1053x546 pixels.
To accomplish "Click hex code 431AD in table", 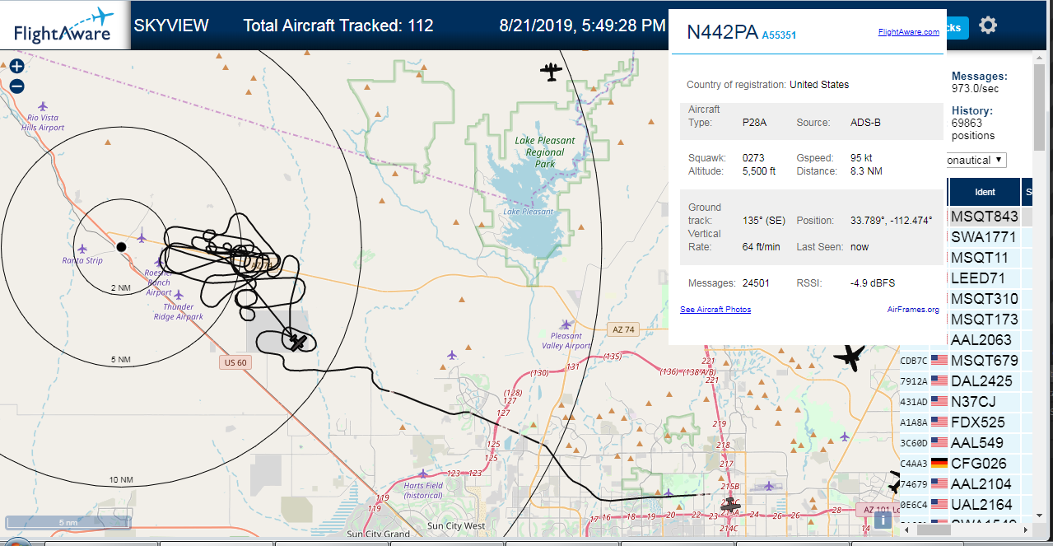I will [x=914, y=402].
